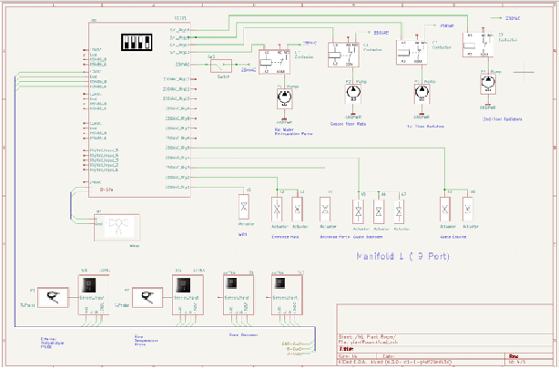The height and width of the screenshot is (369, 559).
Task: Click the 230VAC_Rly5 pin on the controller
Action: point(178,148)
